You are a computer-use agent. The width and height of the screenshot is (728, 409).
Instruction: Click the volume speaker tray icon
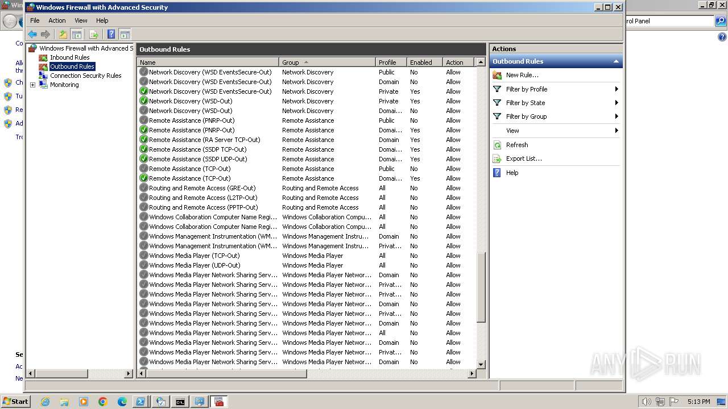click(x=646, y=402)
